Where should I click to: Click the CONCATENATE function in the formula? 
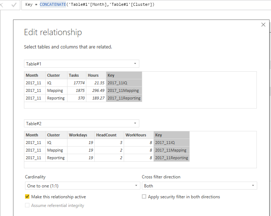53,4
